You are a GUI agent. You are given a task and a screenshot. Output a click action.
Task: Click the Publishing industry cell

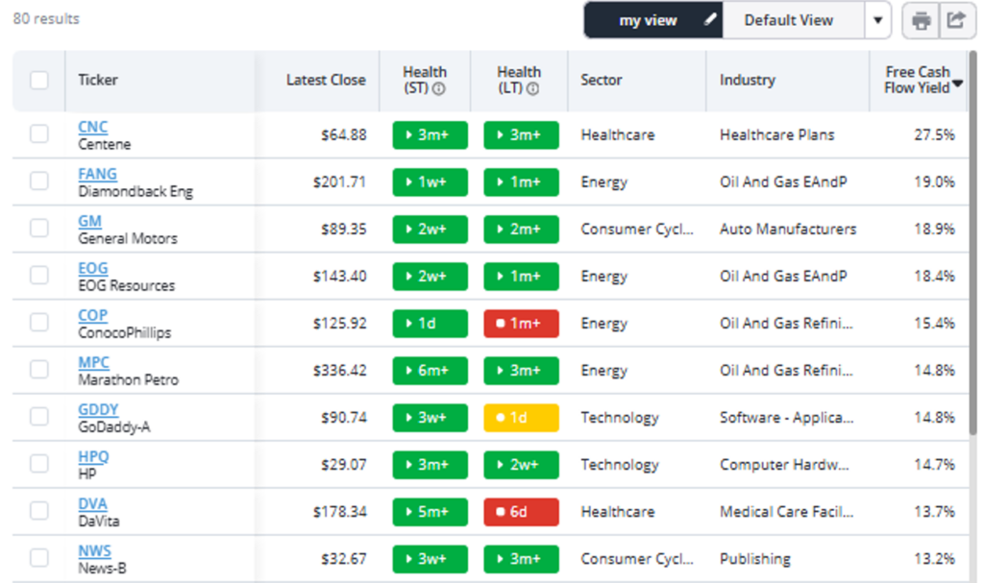(755, 559)
